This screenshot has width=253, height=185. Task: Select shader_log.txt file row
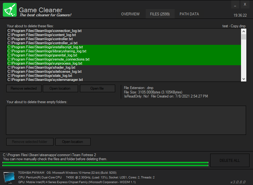click(124, 67)
